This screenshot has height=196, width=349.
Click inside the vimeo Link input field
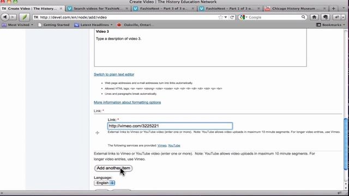(170, 126)
